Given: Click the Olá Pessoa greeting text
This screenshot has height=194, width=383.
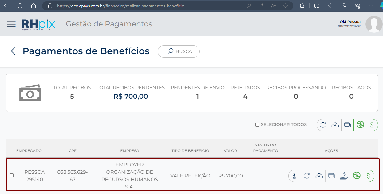Looking at the screenshot, I should [350, 22].
